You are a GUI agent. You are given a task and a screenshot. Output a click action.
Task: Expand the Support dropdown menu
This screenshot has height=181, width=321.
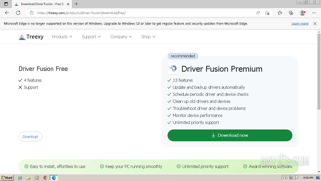pos(91,37)
